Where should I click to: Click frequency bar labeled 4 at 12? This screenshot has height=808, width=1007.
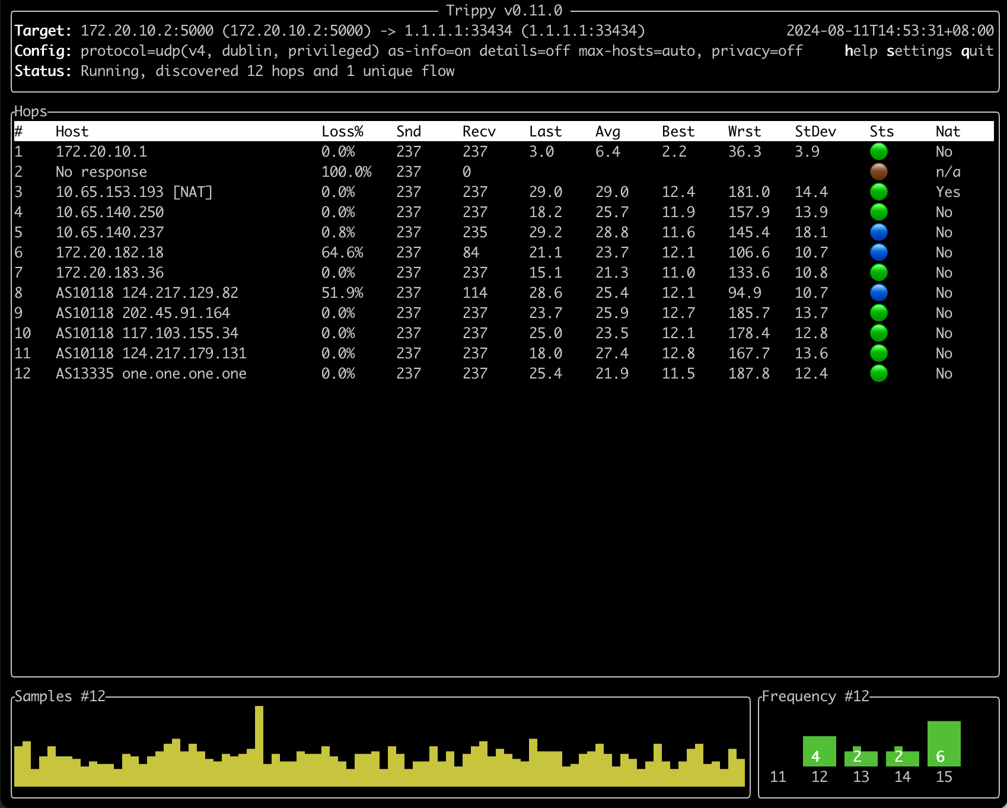820,752
